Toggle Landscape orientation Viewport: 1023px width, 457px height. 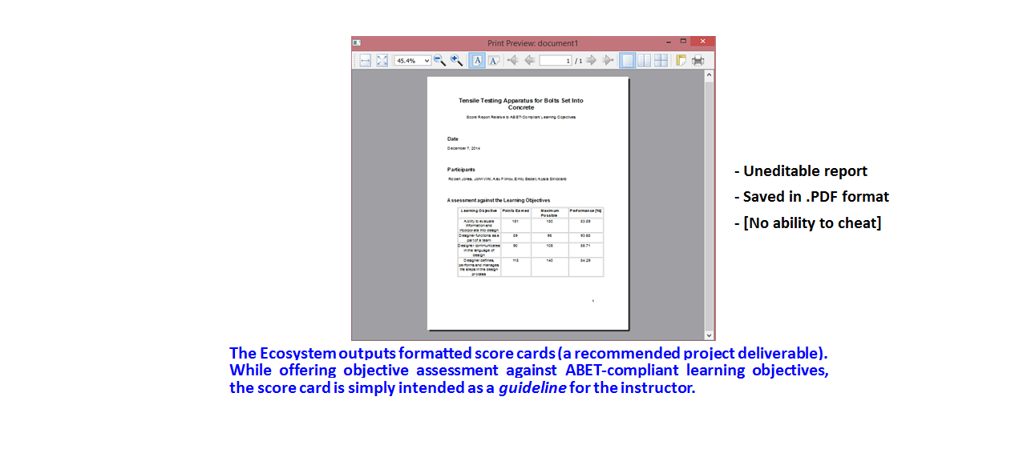494,61
